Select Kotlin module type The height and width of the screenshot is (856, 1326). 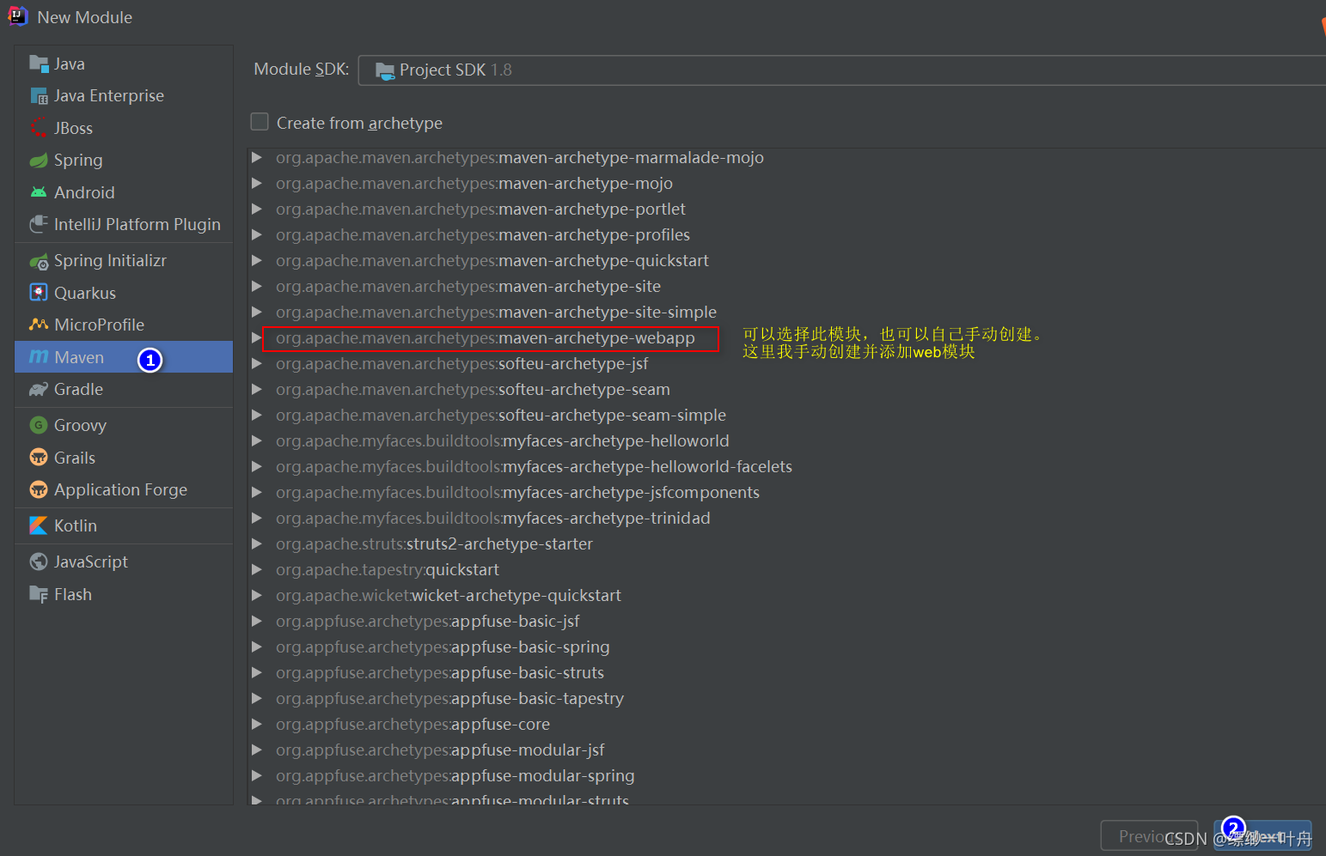click(x=124, y=525)
